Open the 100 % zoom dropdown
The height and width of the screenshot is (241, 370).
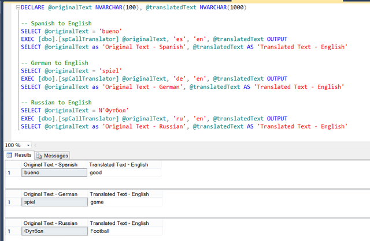point(28,145)
